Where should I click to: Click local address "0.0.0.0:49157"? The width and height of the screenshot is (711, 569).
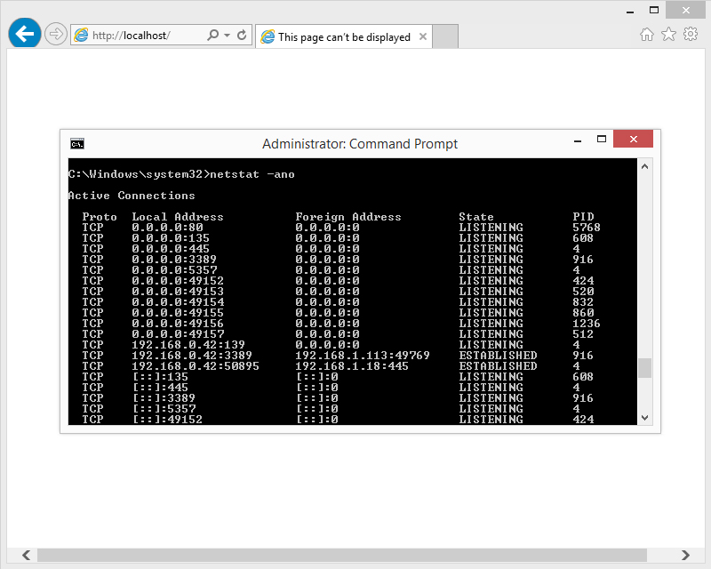178,334
